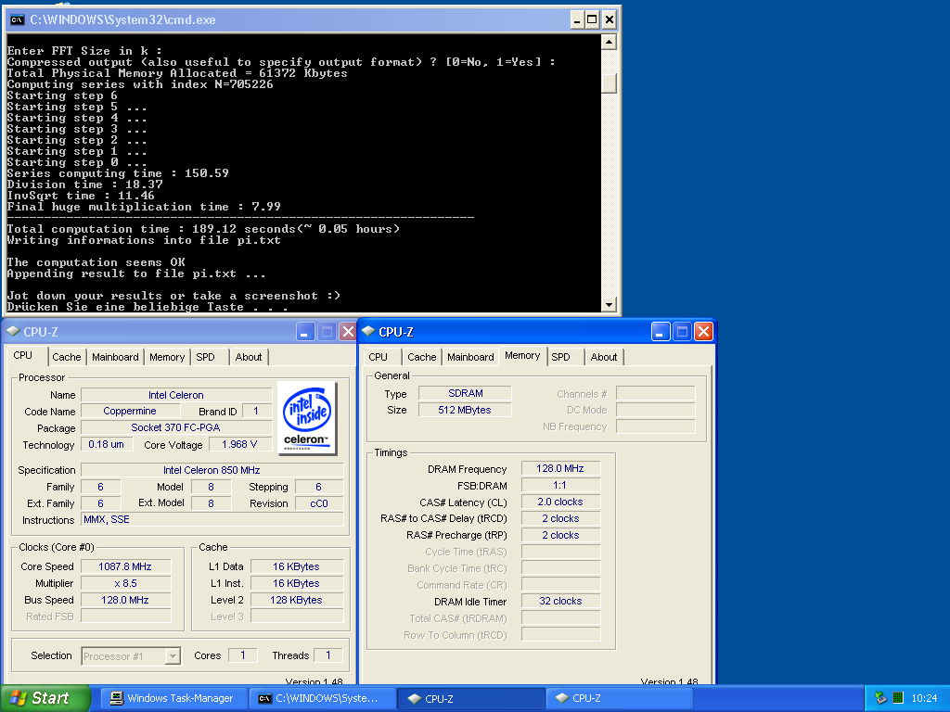Activate the first CPU-Z taskbar button

tap(471, 698)
